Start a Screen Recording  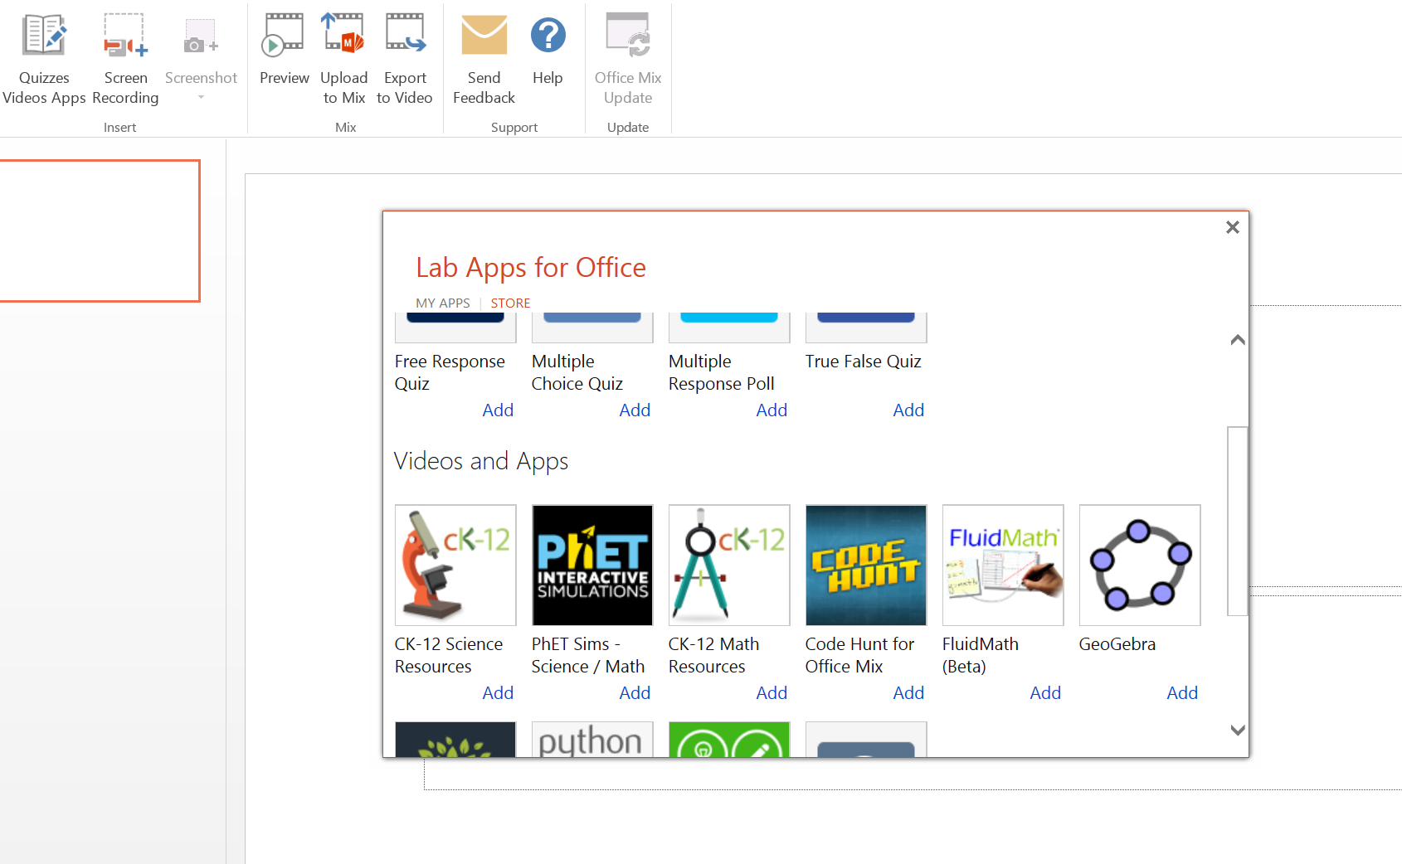click(125, 60)
